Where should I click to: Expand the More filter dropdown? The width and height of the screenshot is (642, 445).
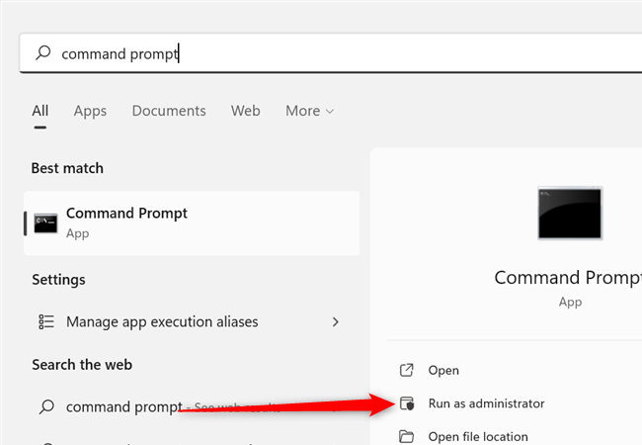[309, 111]
